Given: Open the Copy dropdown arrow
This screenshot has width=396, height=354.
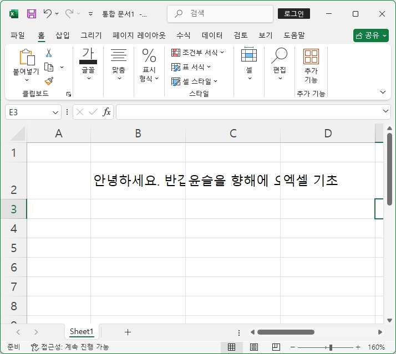Looking at the screenshot, I should [62, 68].
